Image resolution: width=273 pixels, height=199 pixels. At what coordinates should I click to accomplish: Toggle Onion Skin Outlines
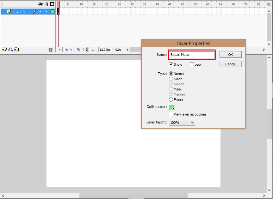point(72,49)
